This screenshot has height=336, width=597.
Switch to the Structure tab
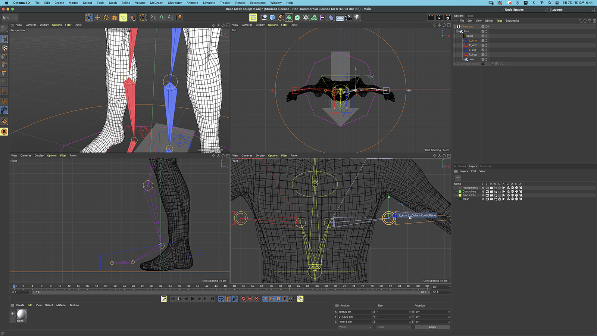tap(485, 166)
